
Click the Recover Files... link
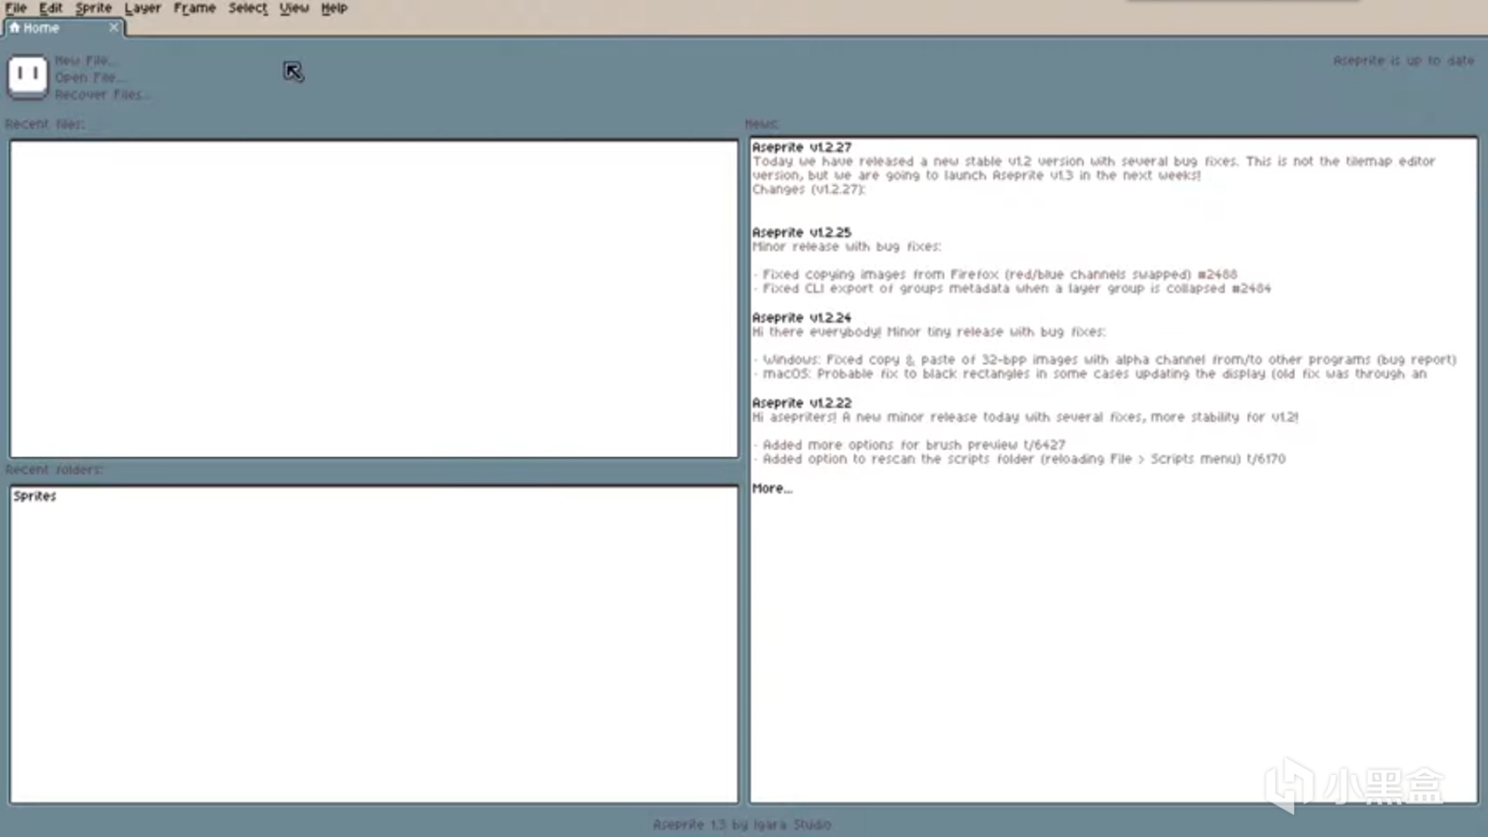(x=102, y=95)
